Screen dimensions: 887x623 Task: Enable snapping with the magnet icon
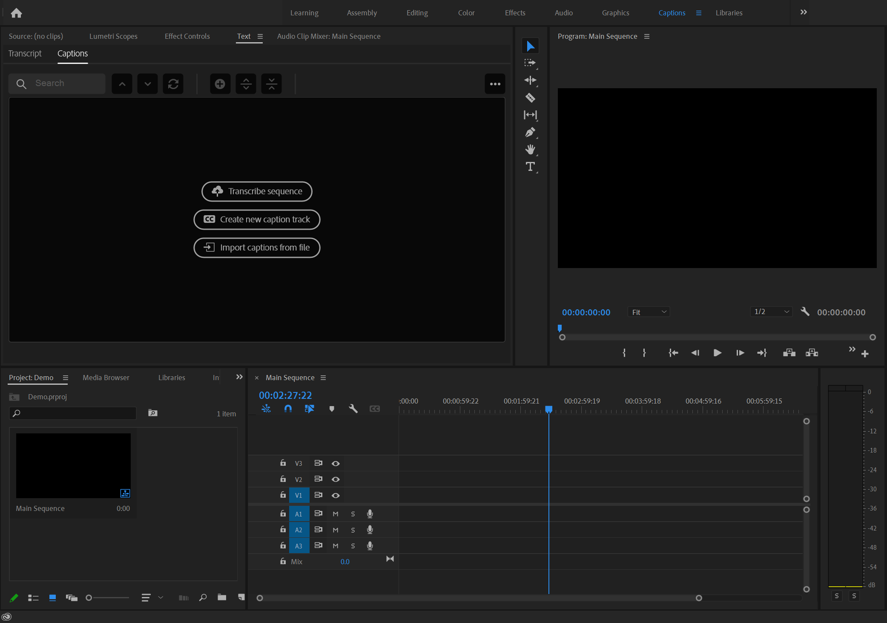pos(288,408)
